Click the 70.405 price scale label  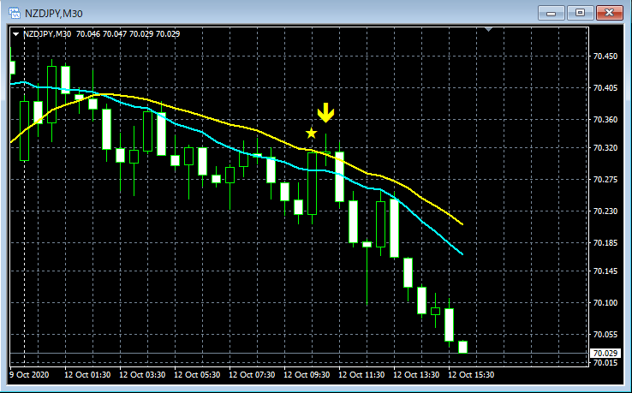pos(605,88)
